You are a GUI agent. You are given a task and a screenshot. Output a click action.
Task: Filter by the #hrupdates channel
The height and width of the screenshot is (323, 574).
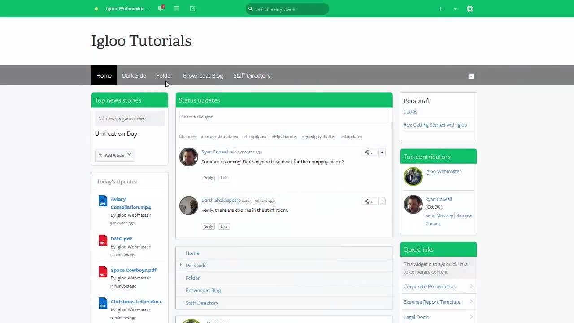(255, 136)
